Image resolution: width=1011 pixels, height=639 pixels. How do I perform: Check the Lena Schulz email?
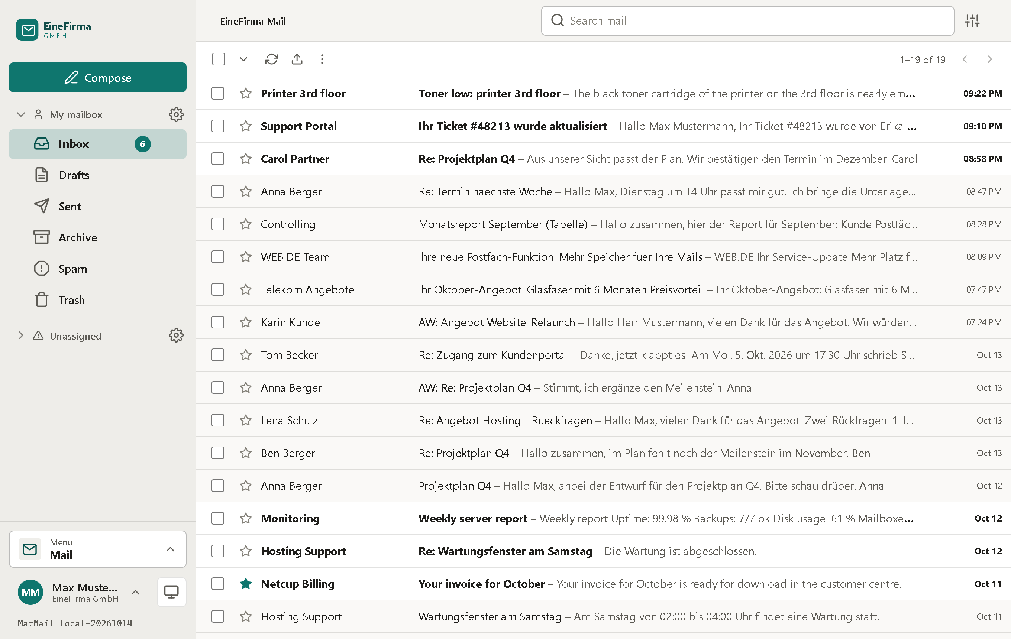coord(218,421)
